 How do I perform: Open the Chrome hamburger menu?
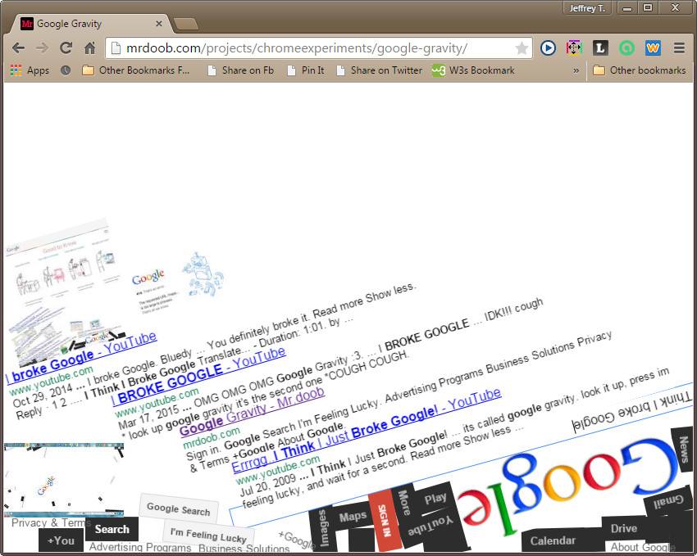[679, 48]
